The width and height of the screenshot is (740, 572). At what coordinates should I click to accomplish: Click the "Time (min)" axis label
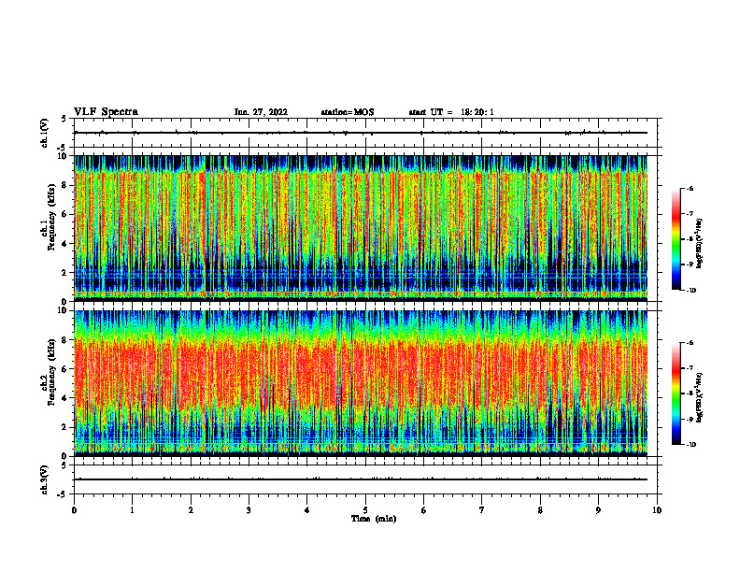point(374,519)
